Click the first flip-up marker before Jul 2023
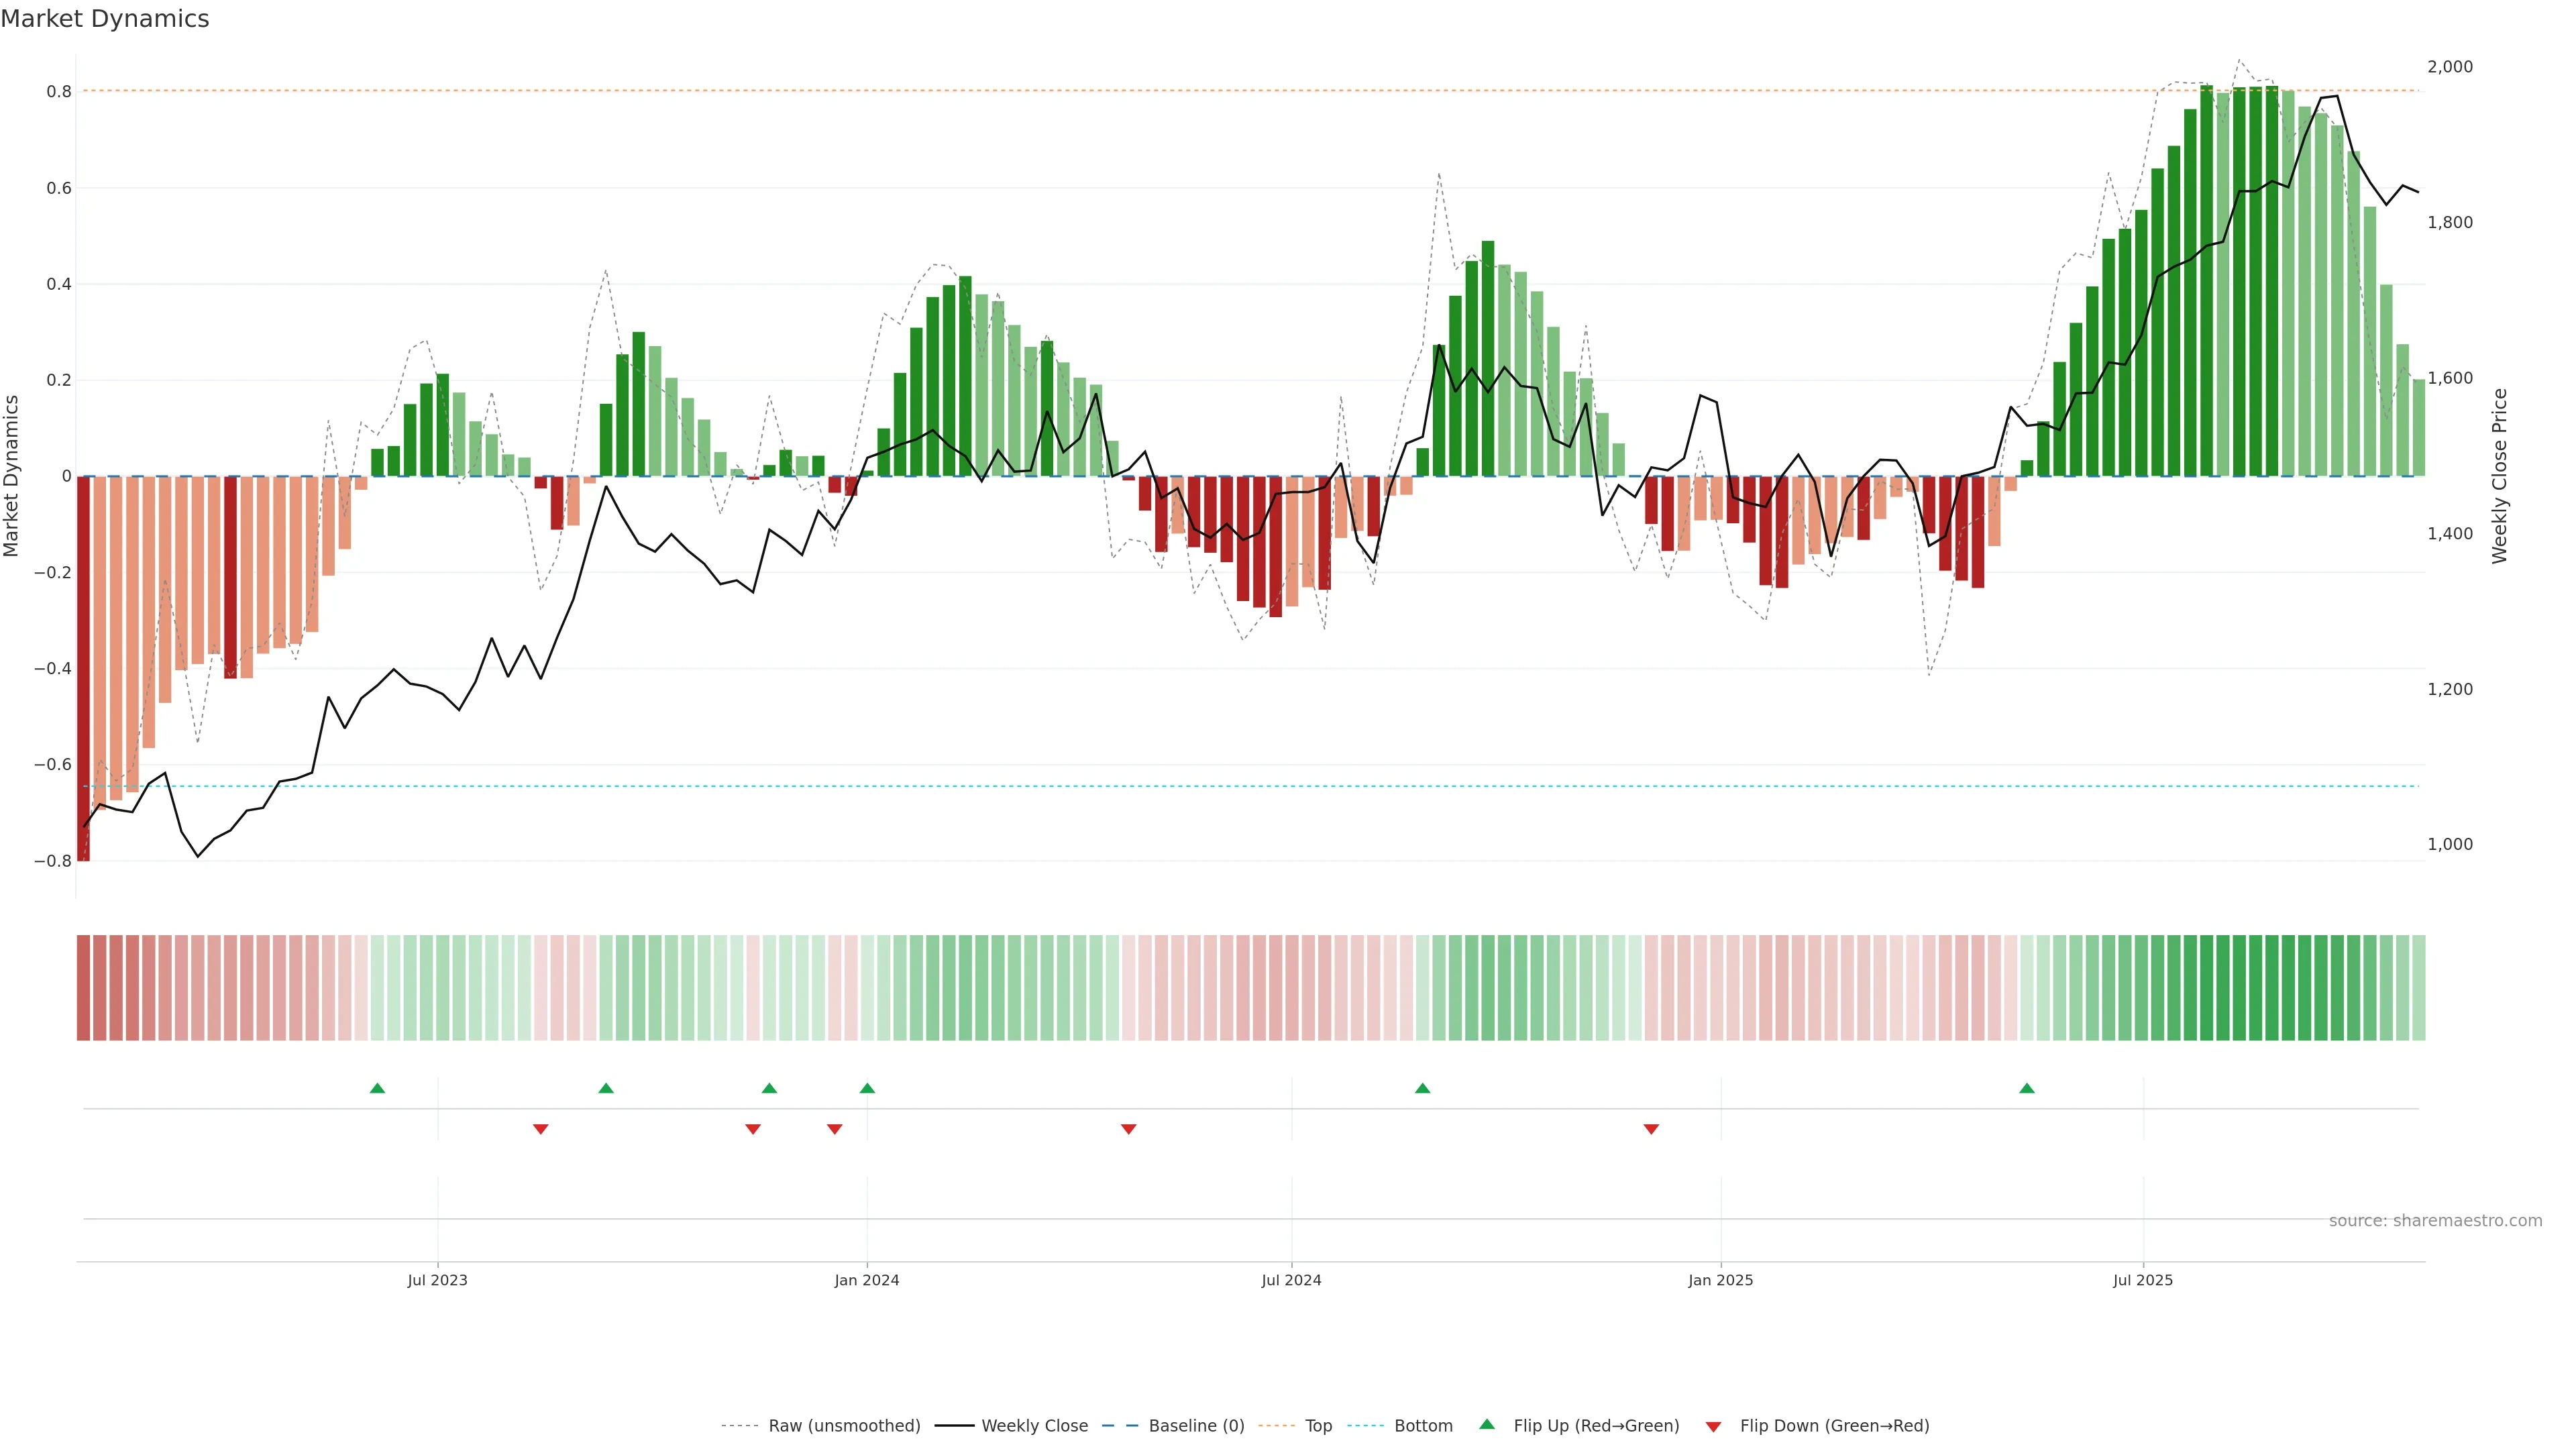2576x1449 pixels. click(377, 1088)
